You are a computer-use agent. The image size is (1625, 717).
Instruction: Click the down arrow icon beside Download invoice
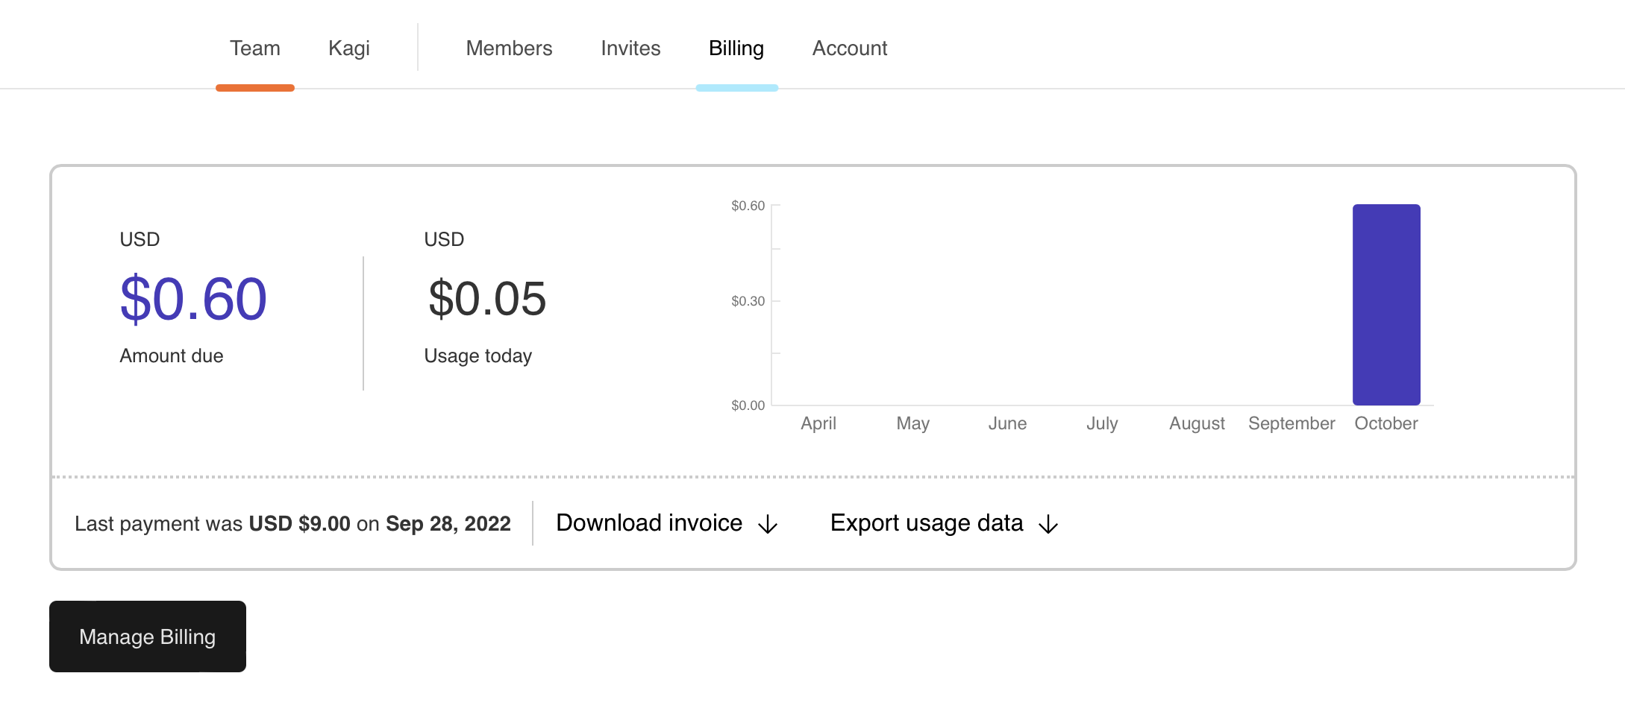click(768, 525)
